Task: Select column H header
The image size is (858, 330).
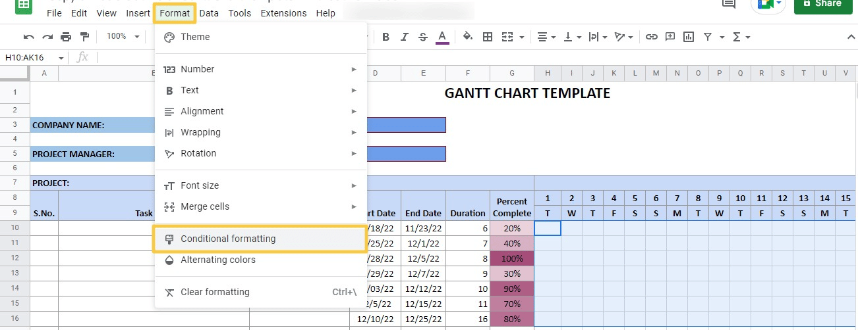Action: point(548,73)
